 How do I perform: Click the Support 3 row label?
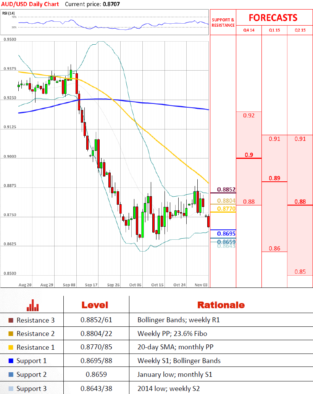[x=31, y=389]
